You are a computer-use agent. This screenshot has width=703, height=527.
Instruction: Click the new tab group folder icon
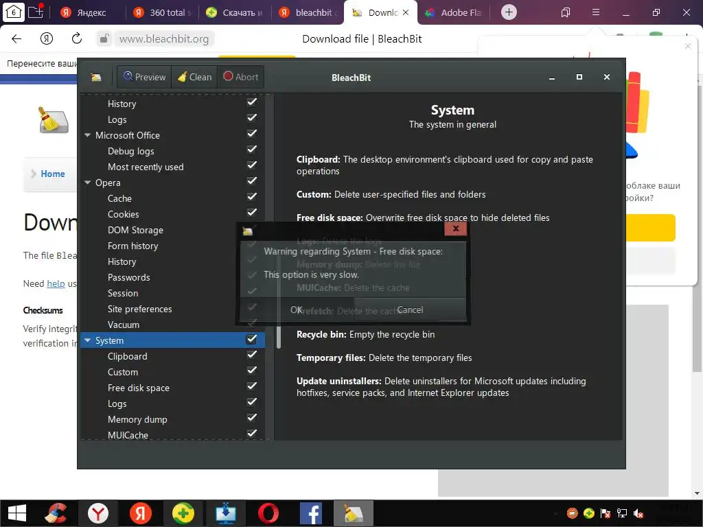click(36, 12)
